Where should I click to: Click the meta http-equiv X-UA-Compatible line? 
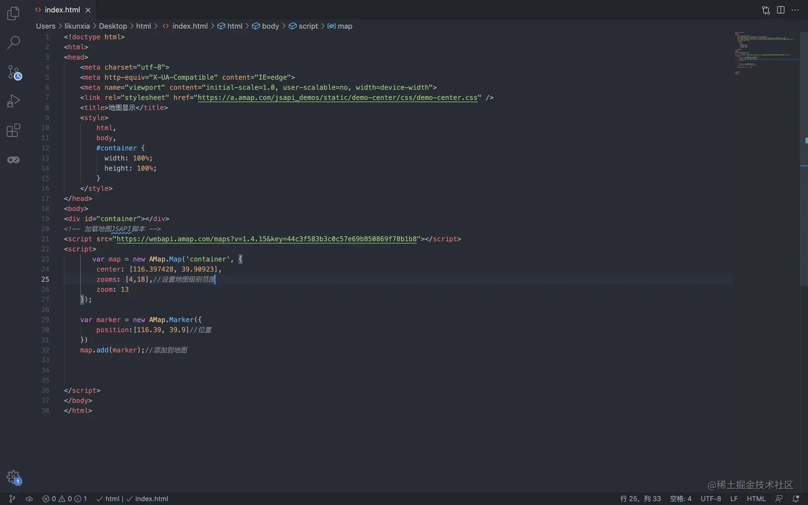(x=188, y=77)
